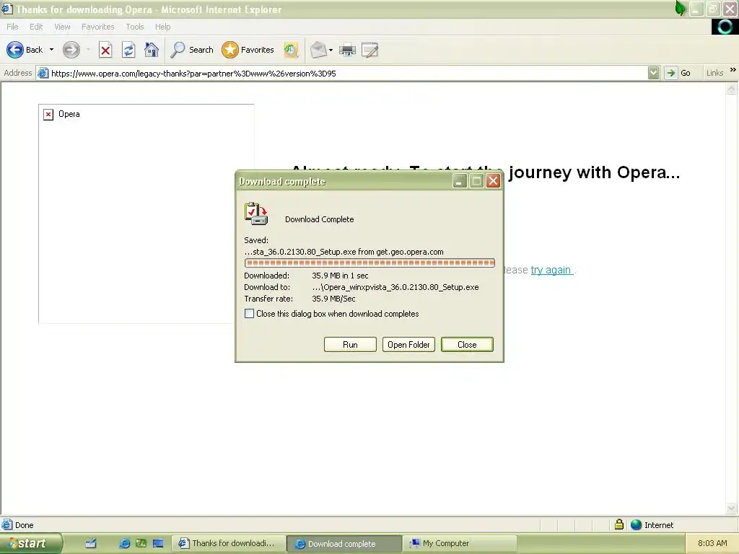
Task: Click the IE icon in window title bar
Action: tap(7, 9)
